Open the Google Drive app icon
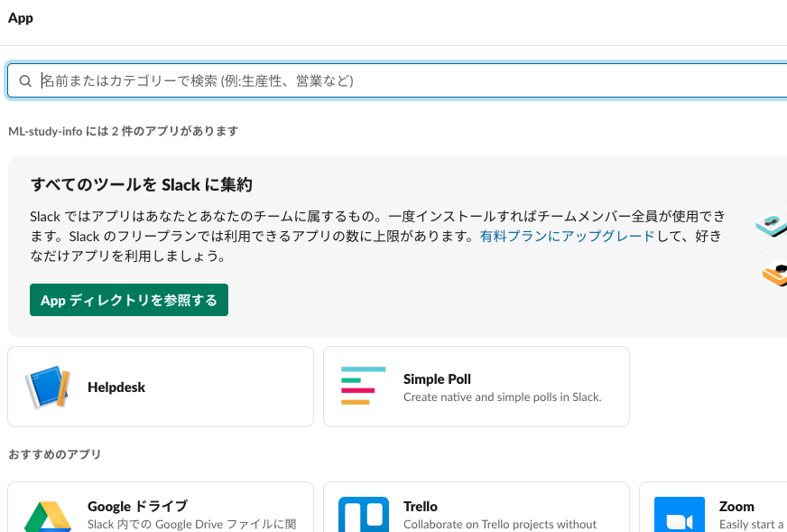Screen dimensions: 787x532 tap(48, 517)
